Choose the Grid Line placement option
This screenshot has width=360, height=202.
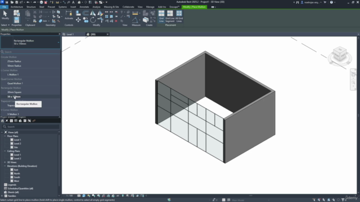click(x=161, y=16)
